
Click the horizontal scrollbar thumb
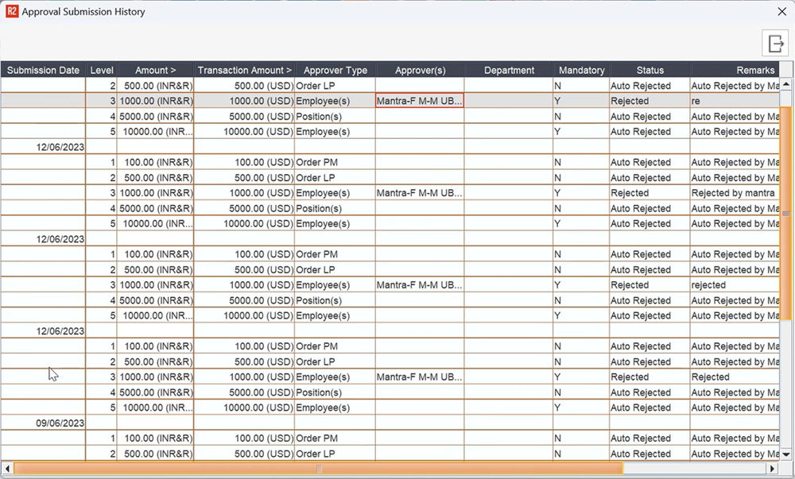point(318,469)
